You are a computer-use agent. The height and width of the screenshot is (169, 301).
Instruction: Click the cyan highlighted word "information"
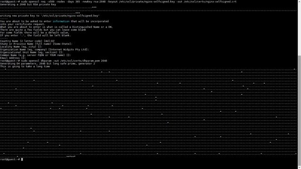[x=61, y=21]
